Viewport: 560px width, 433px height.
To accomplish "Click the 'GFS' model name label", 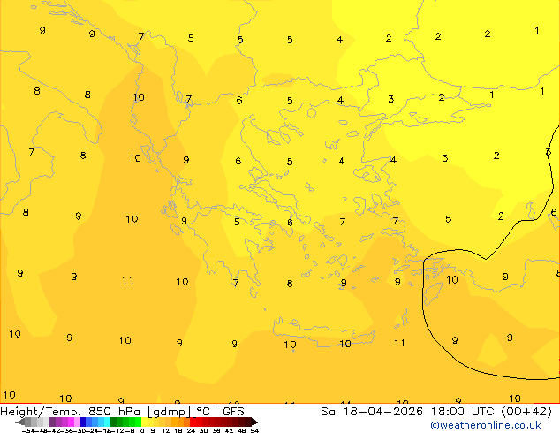I will 233,412.
